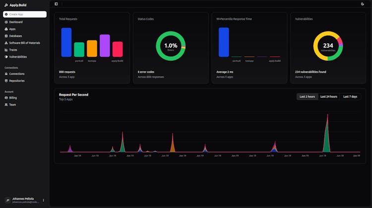Select Last 2 hours time range
The width and height of the screenshot is (372, 208).
click(307, 97)
